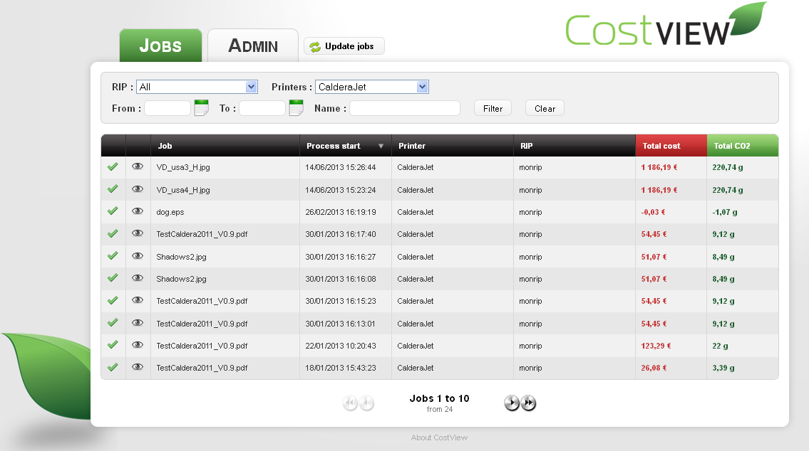Click the CostView logo
Screen dimensions: 809x451
666,27
